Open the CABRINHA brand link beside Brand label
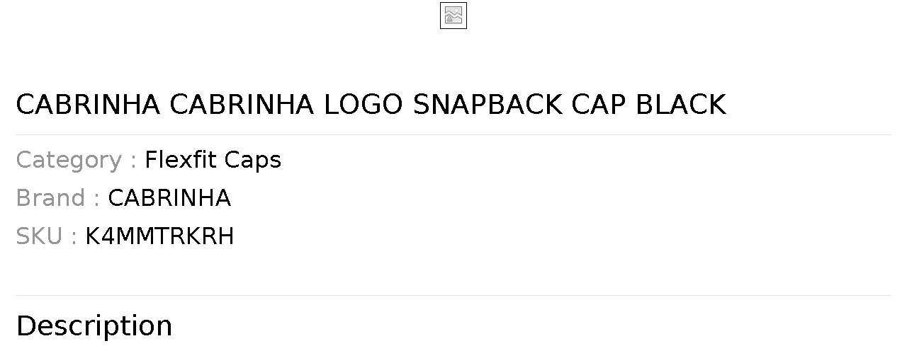The image size is (907, 358). click(169, 198)
